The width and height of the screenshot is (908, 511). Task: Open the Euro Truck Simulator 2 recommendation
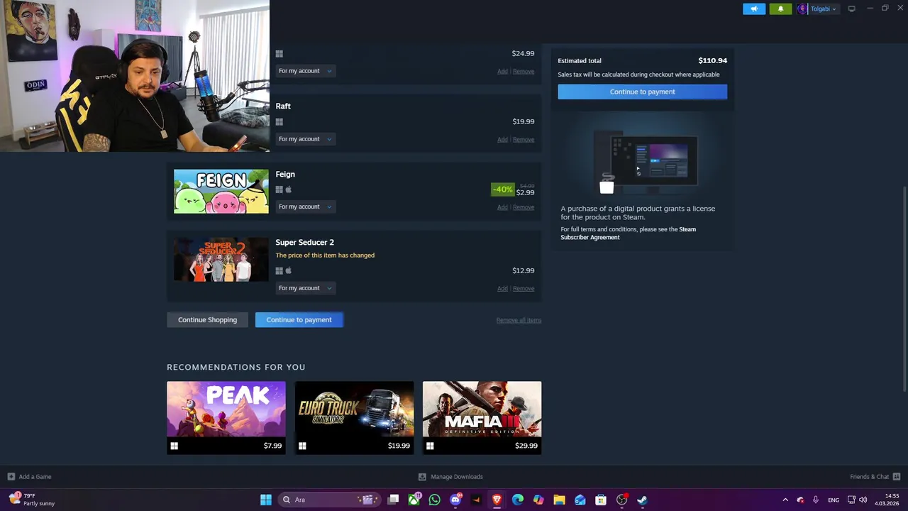point(354,417)
